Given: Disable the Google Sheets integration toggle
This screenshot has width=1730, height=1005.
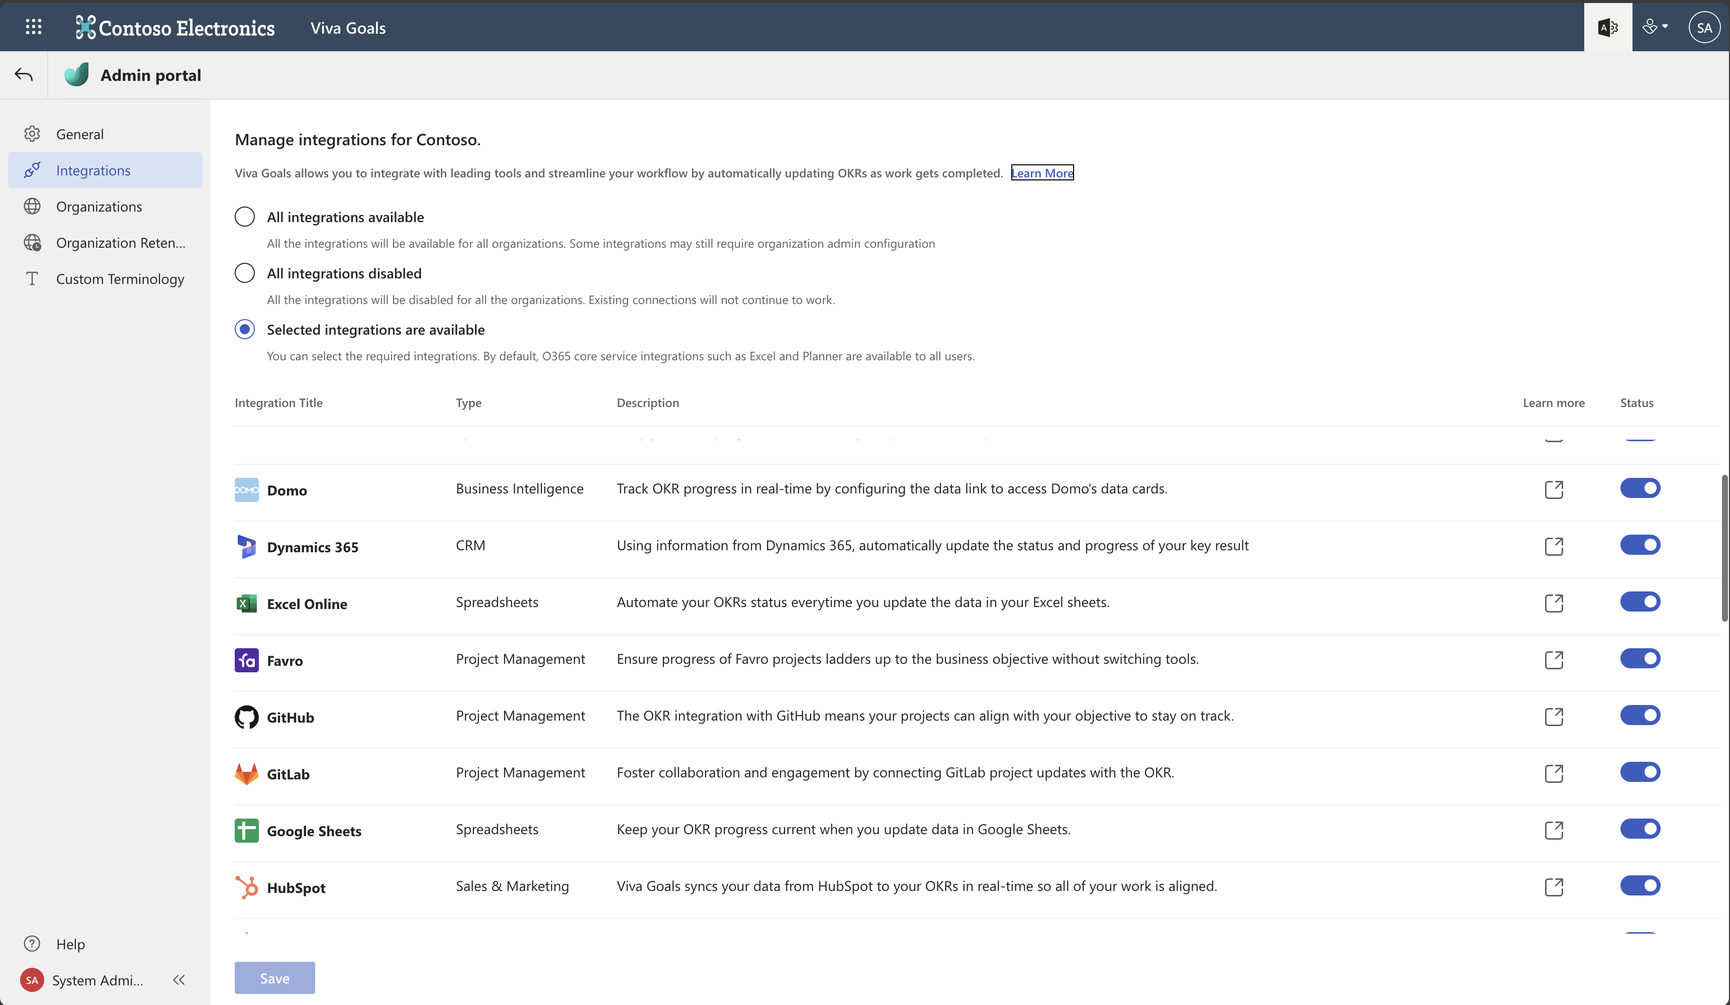Looking at the screenshot, I should 1640,829.
